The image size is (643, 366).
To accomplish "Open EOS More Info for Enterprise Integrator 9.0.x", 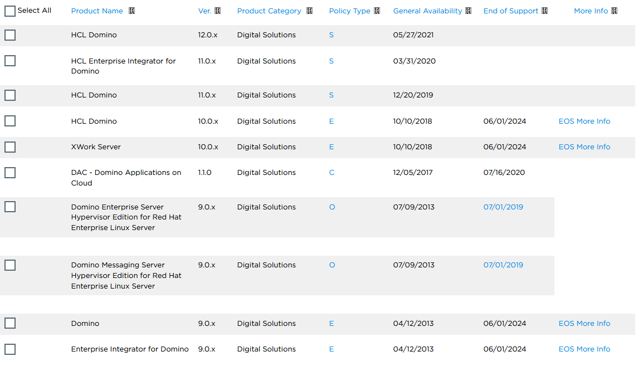I will tap(584, 349).
